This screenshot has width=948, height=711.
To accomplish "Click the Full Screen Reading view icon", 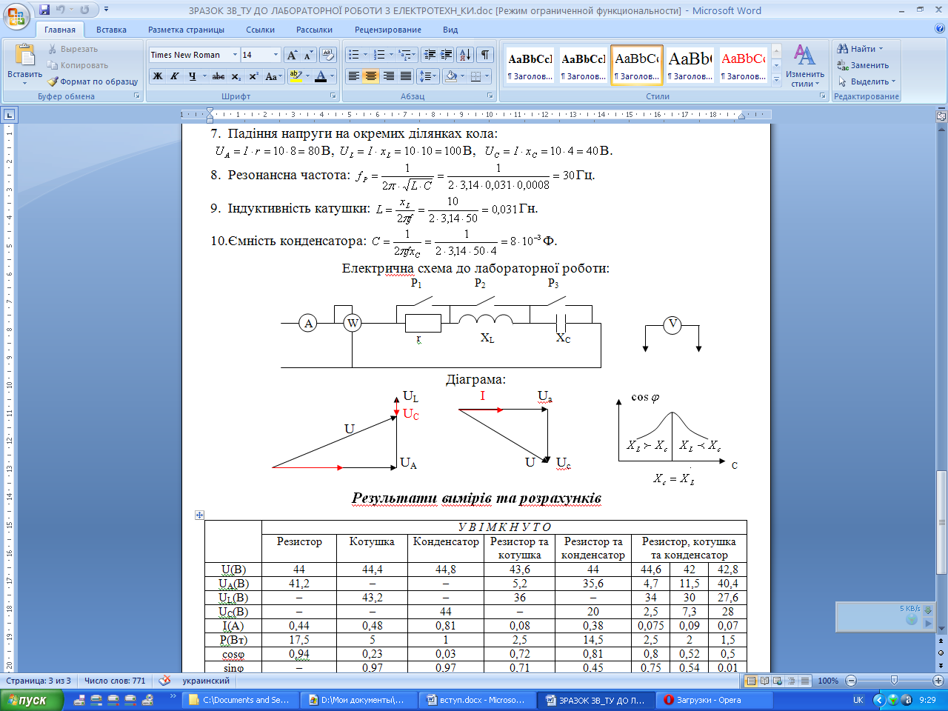I will 764,681.
